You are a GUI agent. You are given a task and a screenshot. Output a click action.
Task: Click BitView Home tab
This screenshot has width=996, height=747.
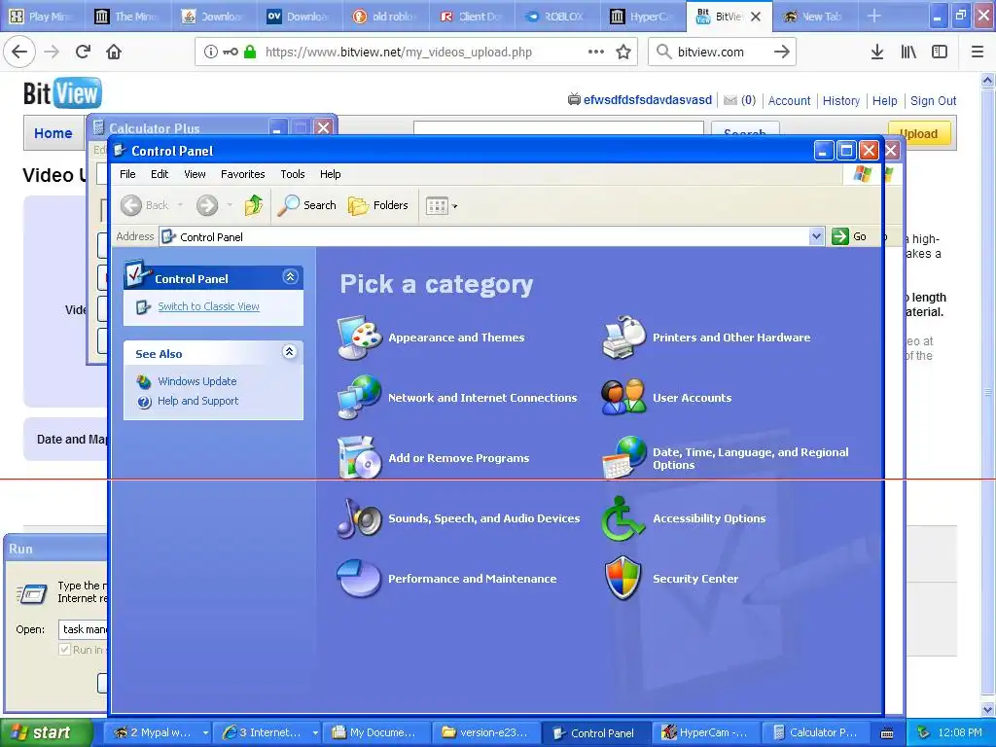pos(53,133)
